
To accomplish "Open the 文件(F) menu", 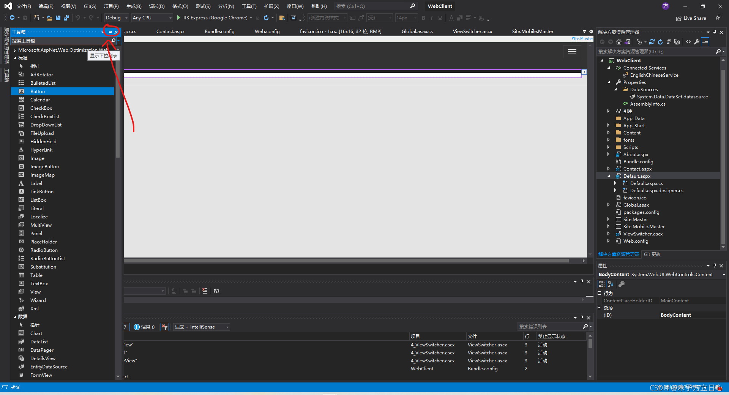I will tap(24, 6).
